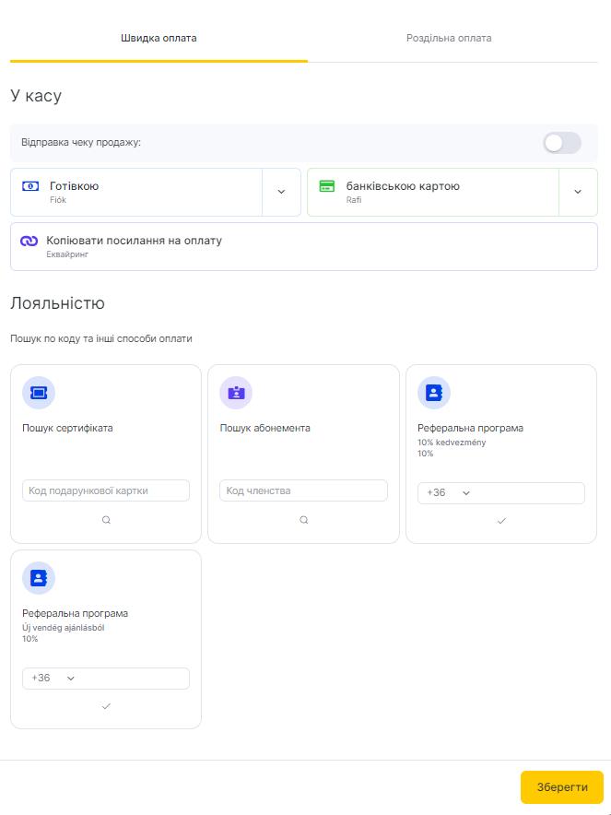Open +36 country code in Új vendég card
The height and width of the screenshot is (815, 611).
(x=53, y=679)
